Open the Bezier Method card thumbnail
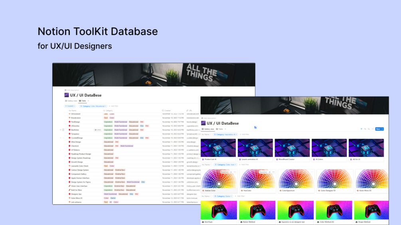 (x=257, y=210)
